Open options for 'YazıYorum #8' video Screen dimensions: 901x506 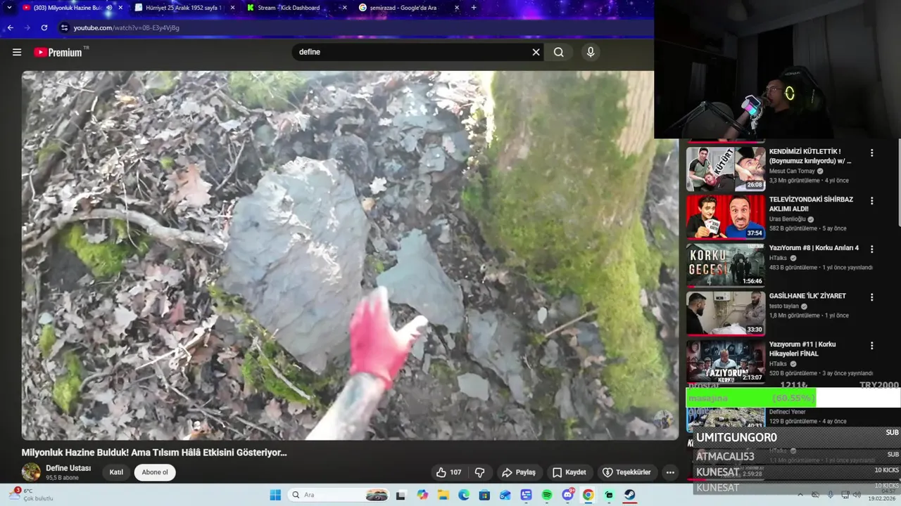pyautogui.click(x=871, y=249)
